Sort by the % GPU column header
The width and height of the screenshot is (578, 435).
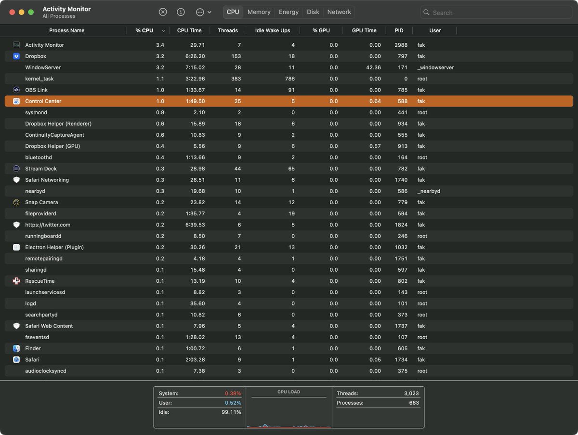tap(321, 30)
